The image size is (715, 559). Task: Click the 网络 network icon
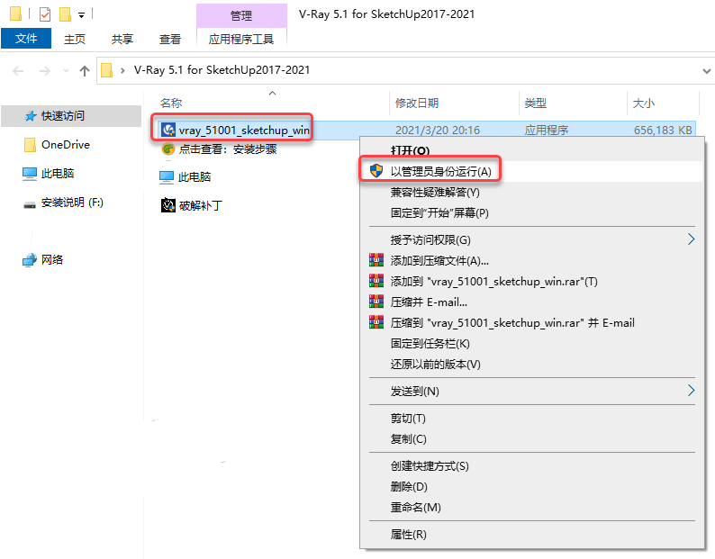pos(30,260)
